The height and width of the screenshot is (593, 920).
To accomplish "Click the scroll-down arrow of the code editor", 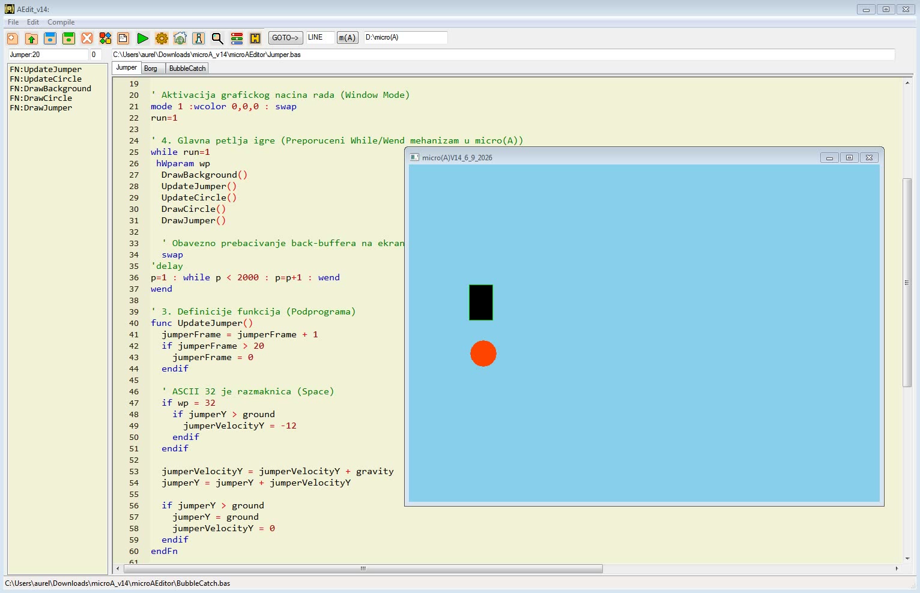I will pyautogui.click(x=907, y=558).
